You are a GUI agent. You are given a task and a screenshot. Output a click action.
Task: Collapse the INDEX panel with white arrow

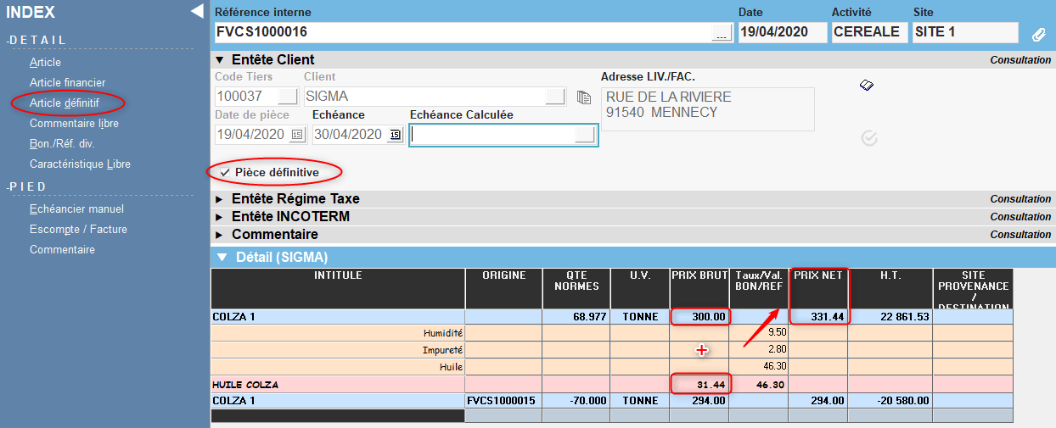(x=197, y=11)
